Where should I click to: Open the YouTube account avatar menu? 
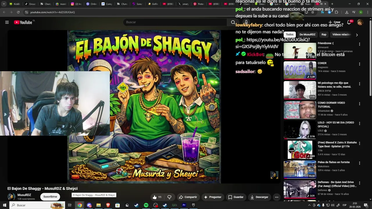[360, 22]
